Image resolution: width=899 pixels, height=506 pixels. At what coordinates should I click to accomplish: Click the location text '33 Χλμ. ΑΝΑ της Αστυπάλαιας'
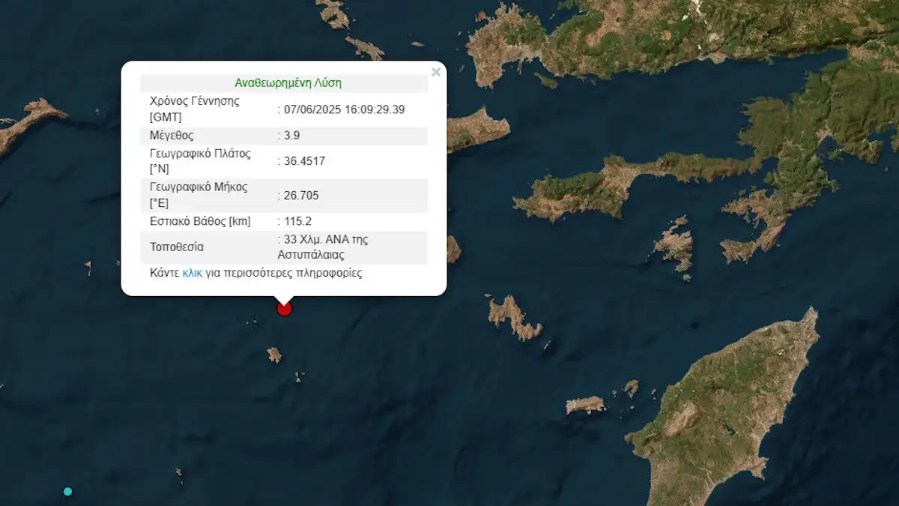pos(325,247)
